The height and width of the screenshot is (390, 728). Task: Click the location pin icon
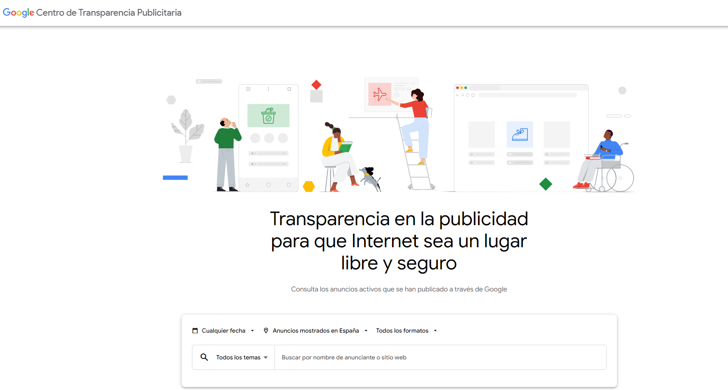[266, 331]
